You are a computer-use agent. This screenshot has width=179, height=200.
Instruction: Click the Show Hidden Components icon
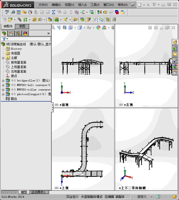tap(50, 19)
